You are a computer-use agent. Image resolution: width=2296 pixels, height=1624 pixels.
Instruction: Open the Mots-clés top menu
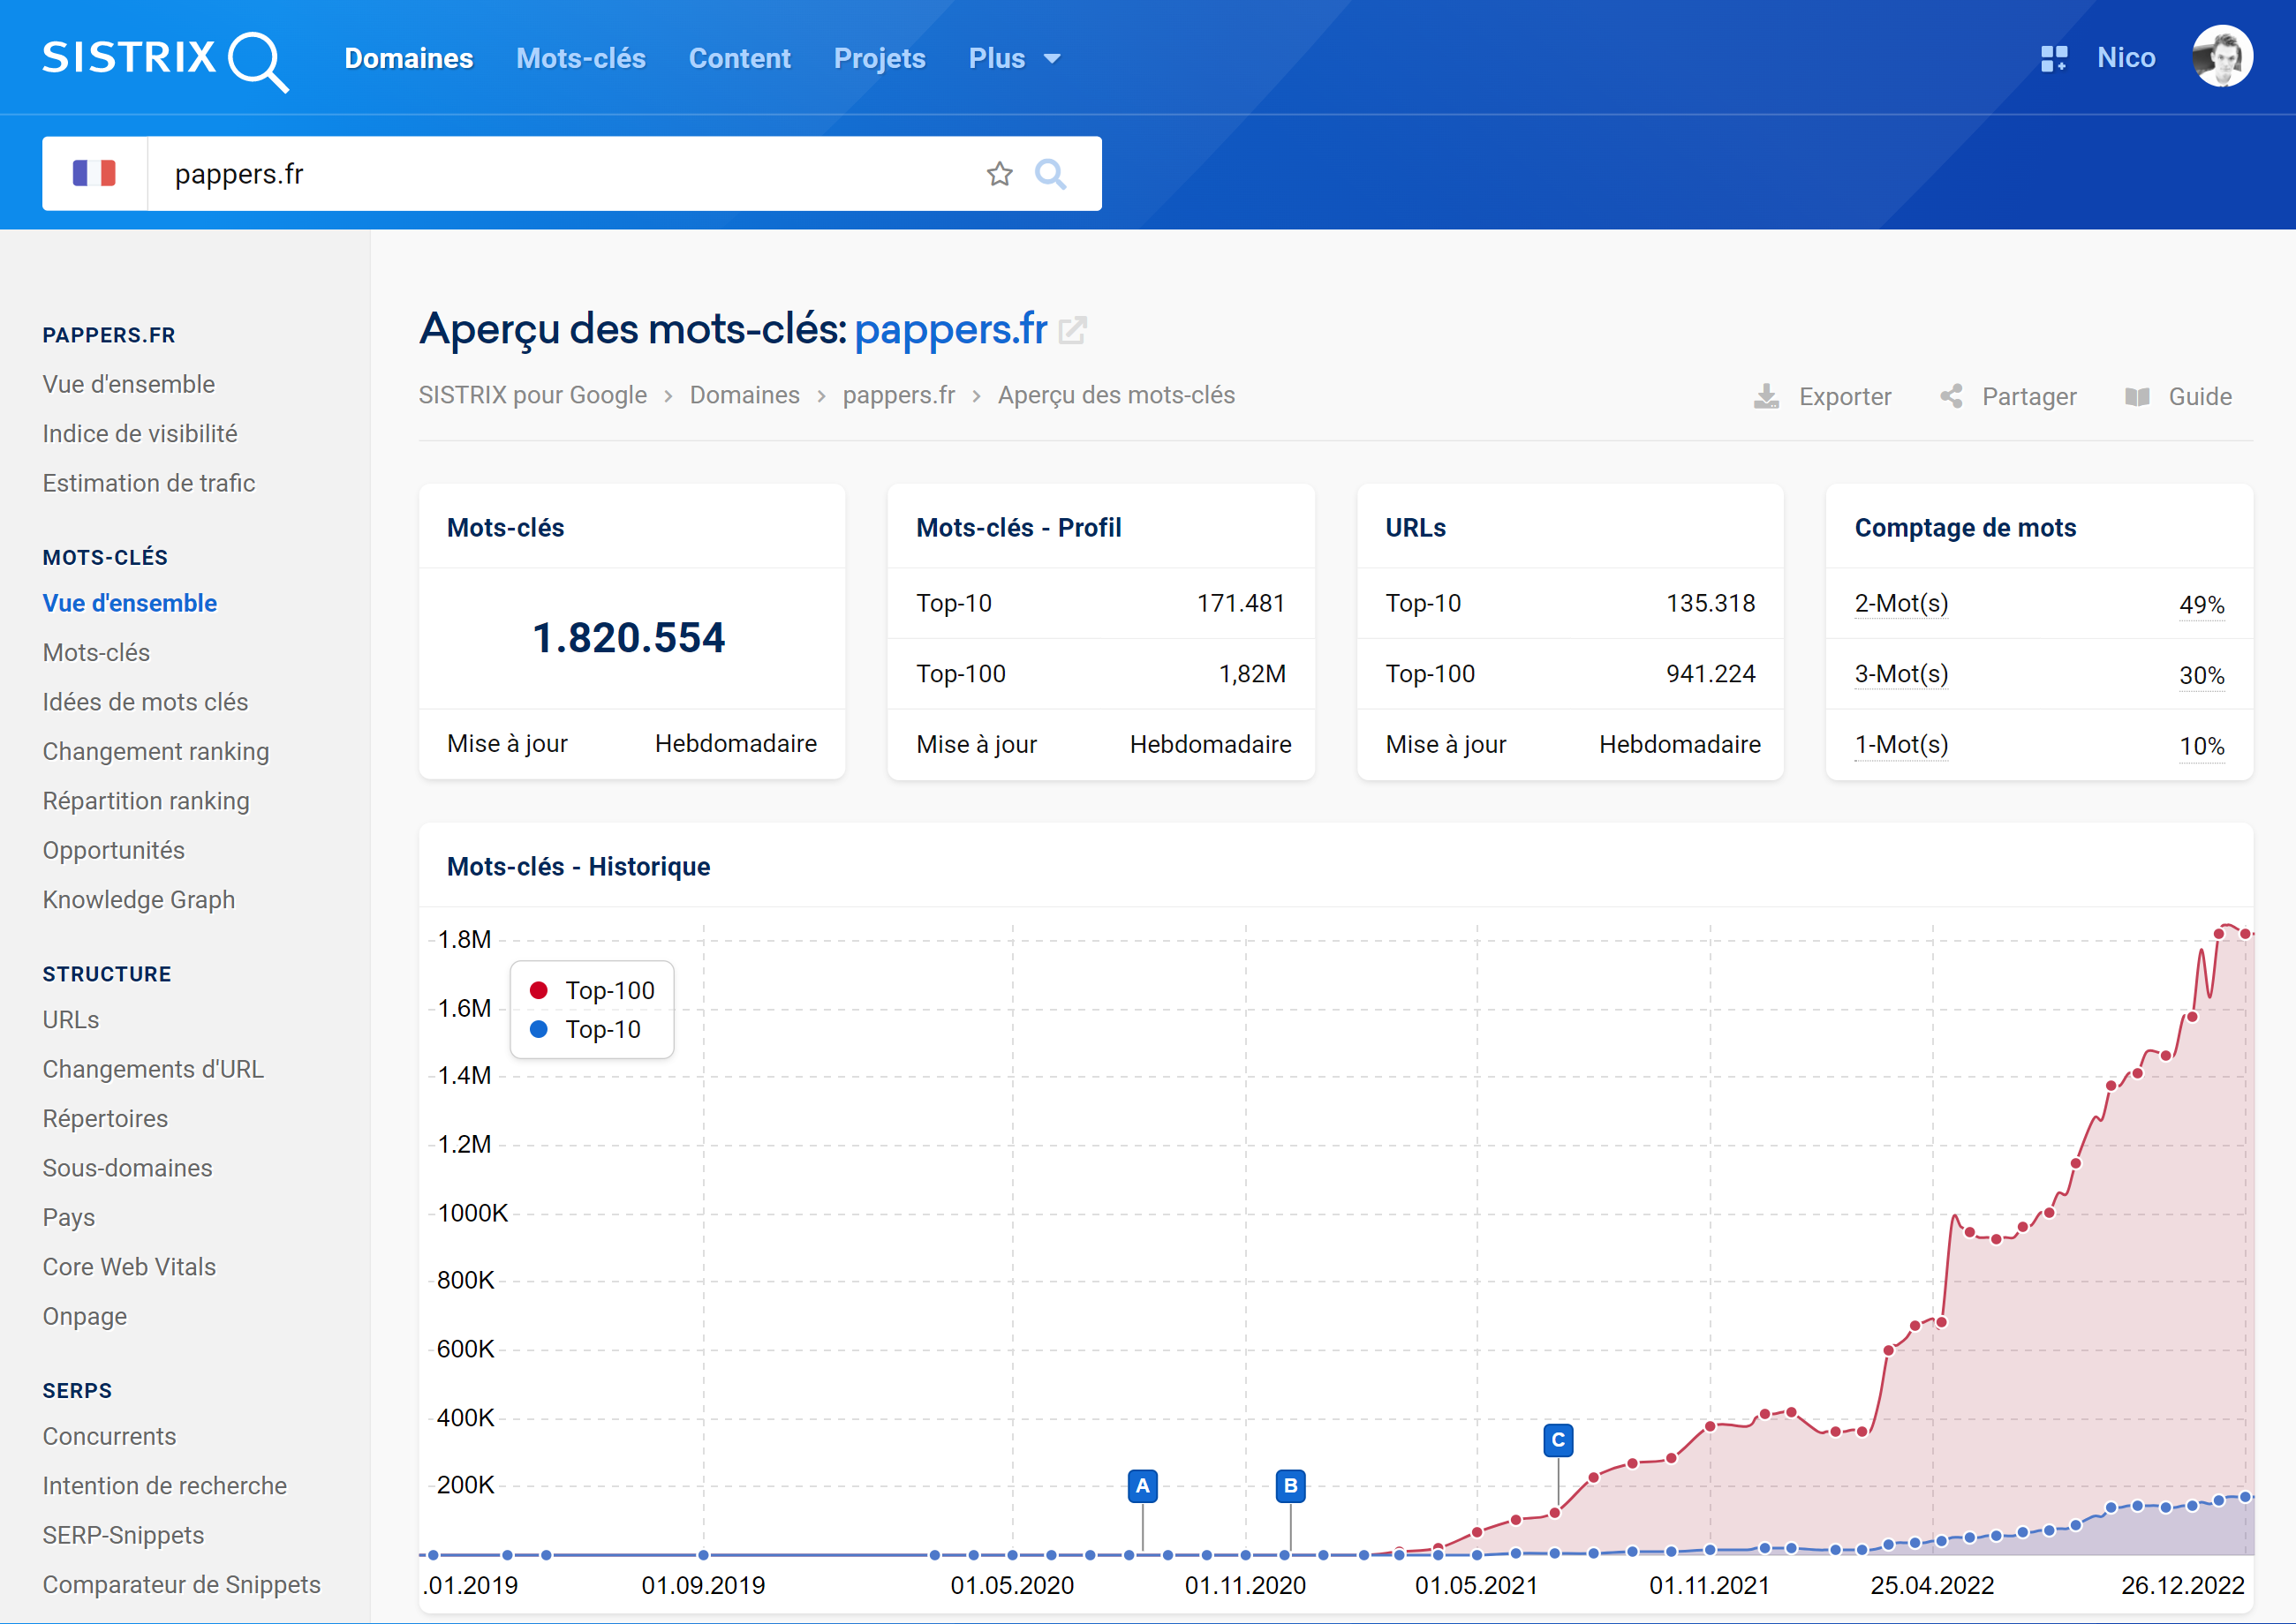(x=581, y=59)
